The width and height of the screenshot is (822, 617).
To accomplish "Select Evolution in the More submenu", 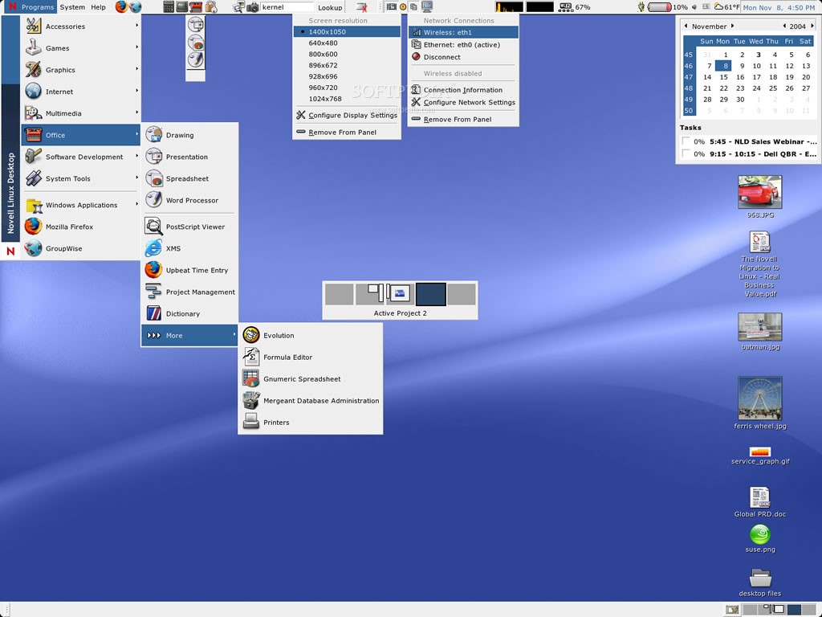I will [279, 335].
